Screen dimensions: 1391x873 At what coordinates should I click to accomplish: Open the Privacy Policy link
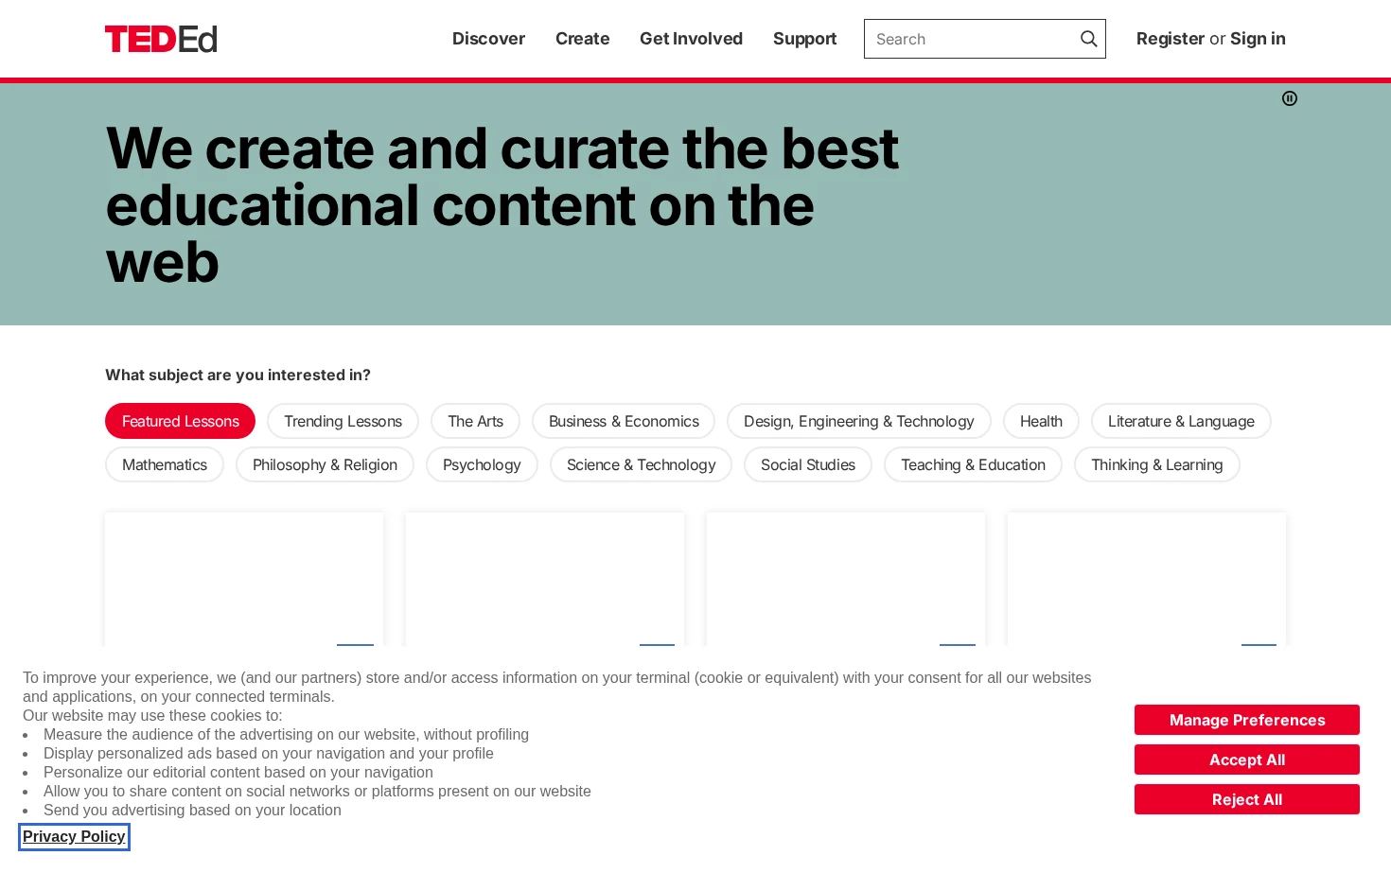click(x=74, y=837)
